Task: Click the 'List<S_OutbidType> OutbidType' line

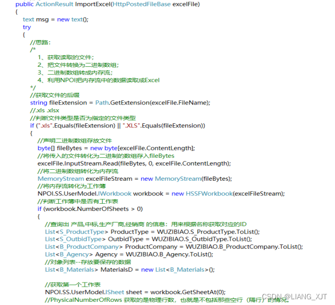Action: (x=149, y=239)
